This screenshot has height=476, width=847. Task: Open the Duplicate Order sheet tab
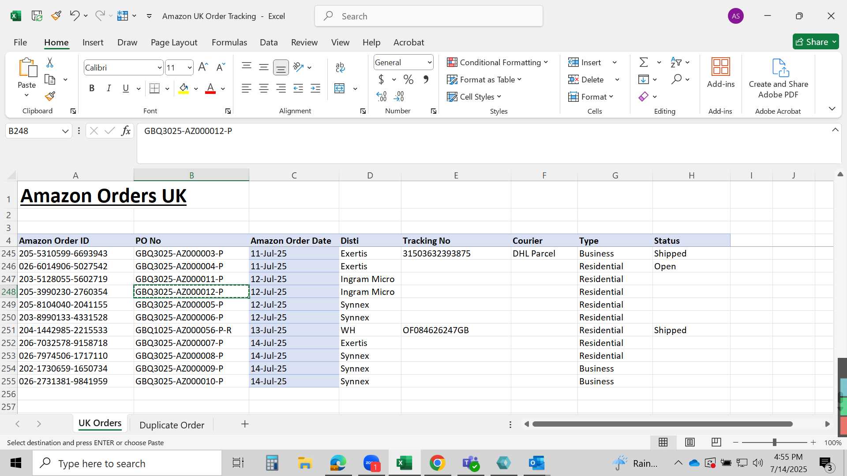pyautogui.click(x=172, y=425)
